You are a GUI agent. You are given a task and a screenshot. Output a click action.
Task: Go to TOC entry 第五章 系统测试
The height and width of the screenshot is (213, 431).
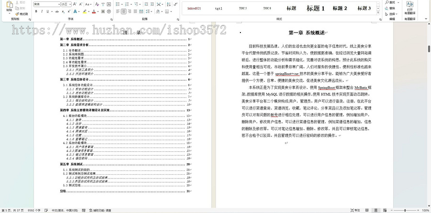pyautogui.click(x=125, y=164)
